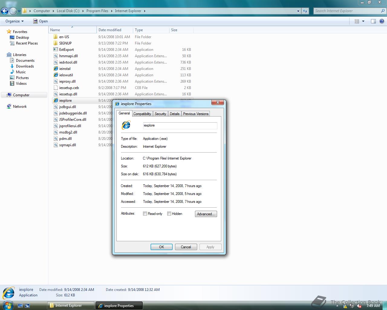
Task: Click Cancel in iexplore Properties
Action: pos(186,247)
